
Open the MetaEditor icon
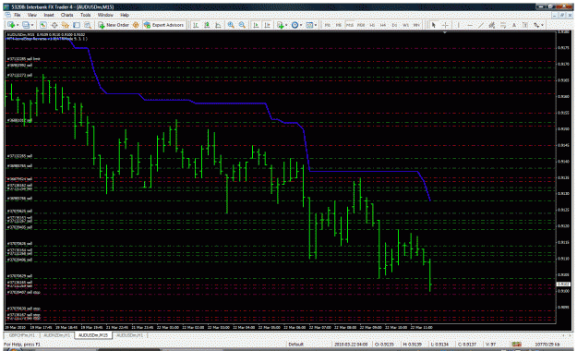(x=136, y=25)
